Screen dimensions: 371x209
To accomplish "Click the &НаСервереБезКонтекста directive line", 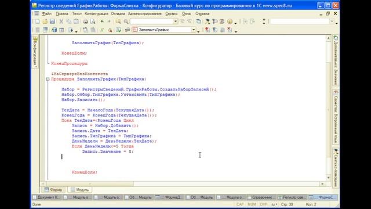I will [80, 74].
